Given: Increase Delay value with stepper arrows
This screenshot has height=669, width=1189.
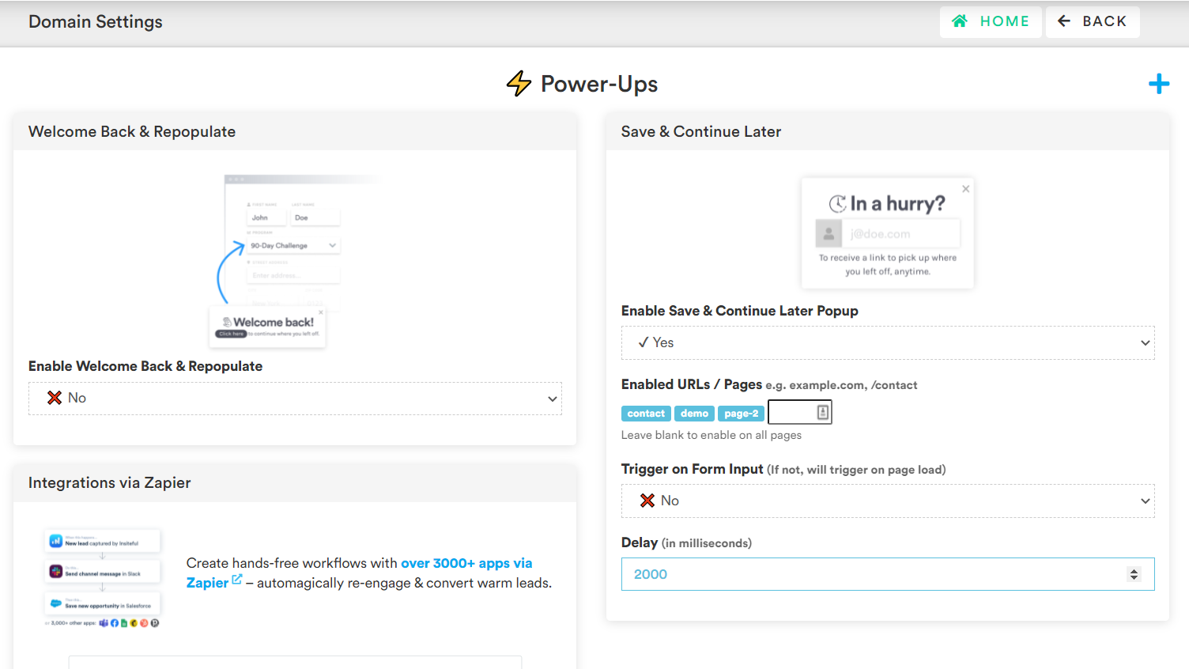Looking at the screenshot, I should (x=1134, y=570).
